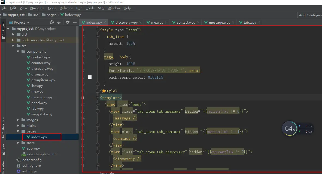The image size is (322, 174).
Task: Open the Code menu
Action: click(52, 8)
